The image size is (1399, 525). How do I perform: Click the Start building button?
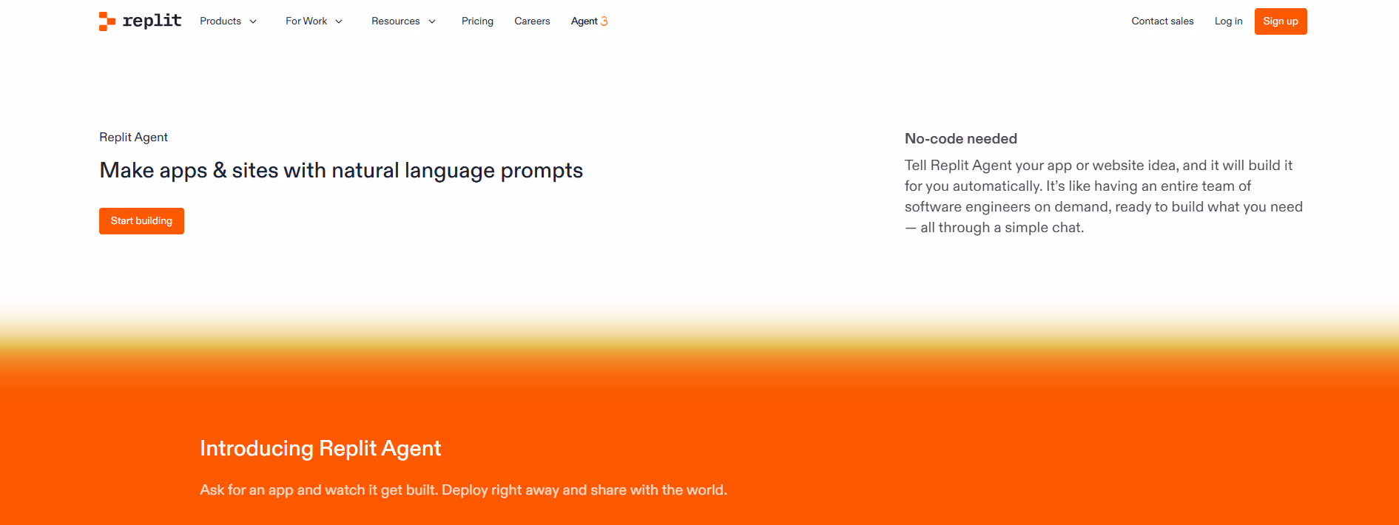coord(141,221)
